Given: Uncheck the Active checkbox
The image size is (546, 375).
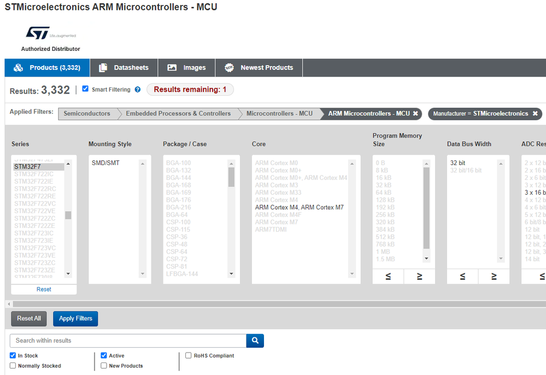Looking at the screenshot, I should pyautogui.click(x=104, y=355).
